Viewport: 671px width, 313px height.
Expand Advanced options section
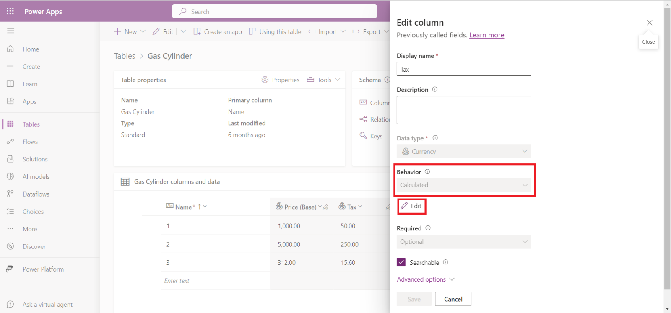pos(425,279)
